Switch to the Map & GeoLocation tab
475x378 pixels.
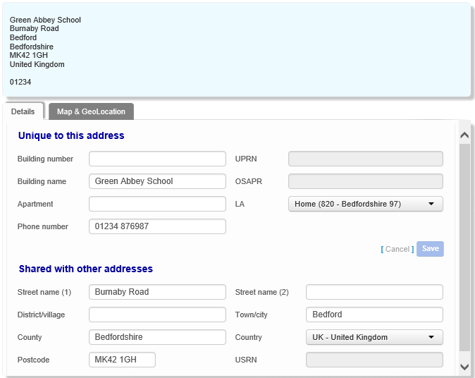tap(91, 111)
